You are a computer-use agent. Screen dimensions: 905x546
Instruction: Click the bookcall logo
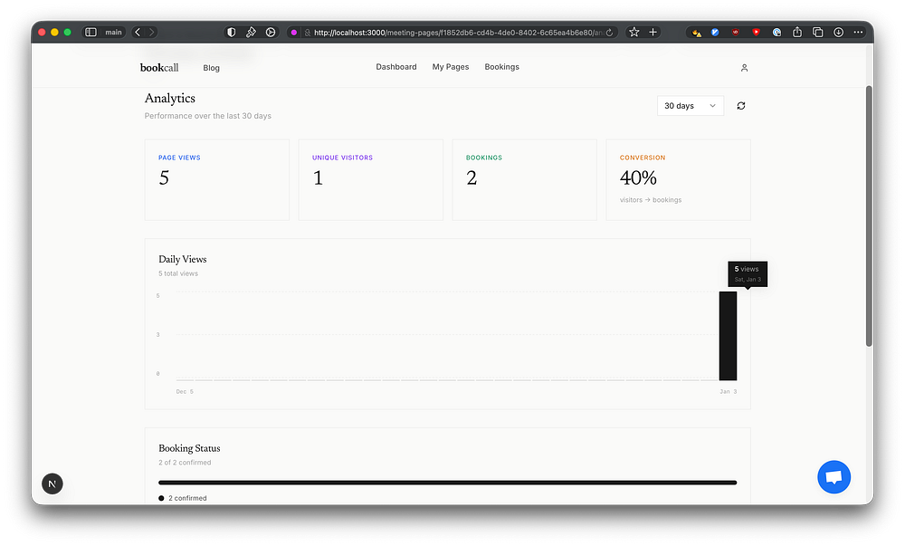point(159,68)
